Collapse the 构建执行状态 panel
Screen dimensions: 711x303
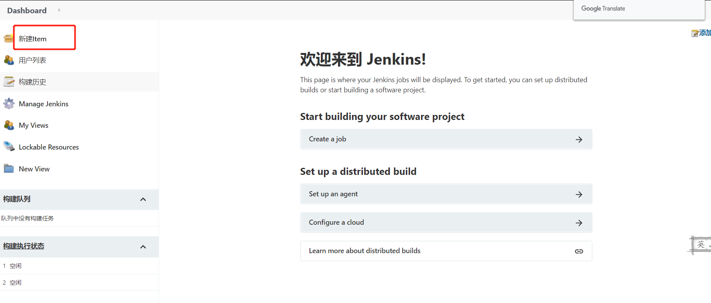click(143, 247)
